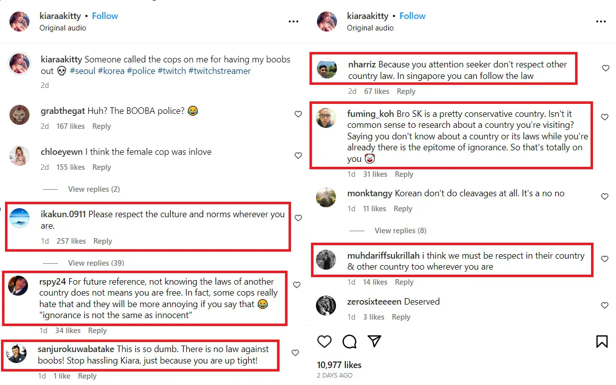Expand View replies (39) under ikakun.0911
The width and height of the screenshot is (616, 385).
96,263
